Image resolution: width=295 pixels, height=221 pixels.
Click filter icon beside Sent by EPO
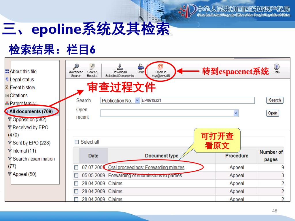pos(10,143)
